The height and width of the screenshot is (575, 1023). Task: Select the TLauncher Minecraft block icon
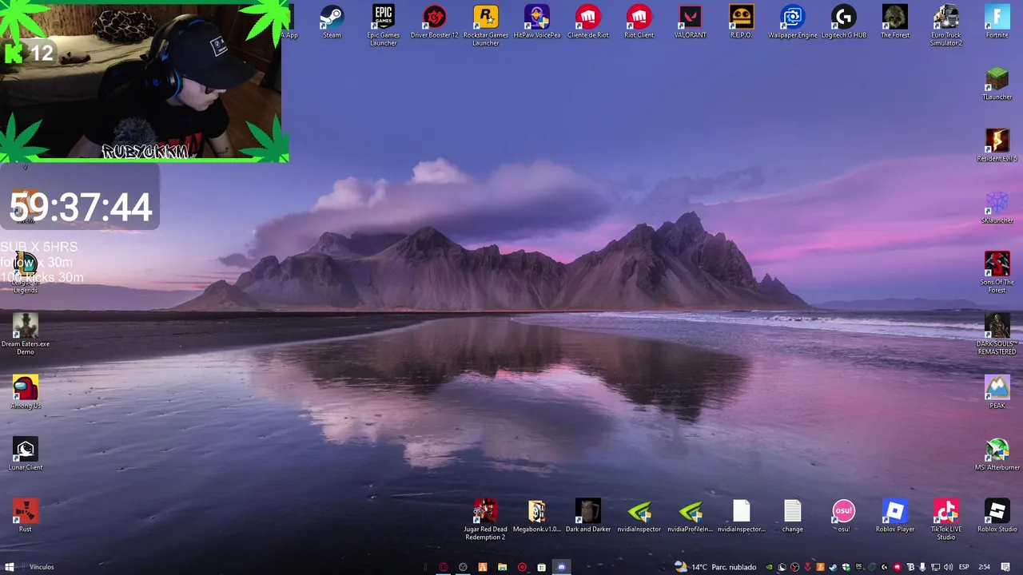pyautogui.click(x=997, y=83)
